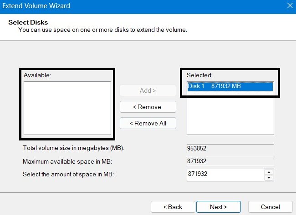Click the Remove button

(148, 107)
